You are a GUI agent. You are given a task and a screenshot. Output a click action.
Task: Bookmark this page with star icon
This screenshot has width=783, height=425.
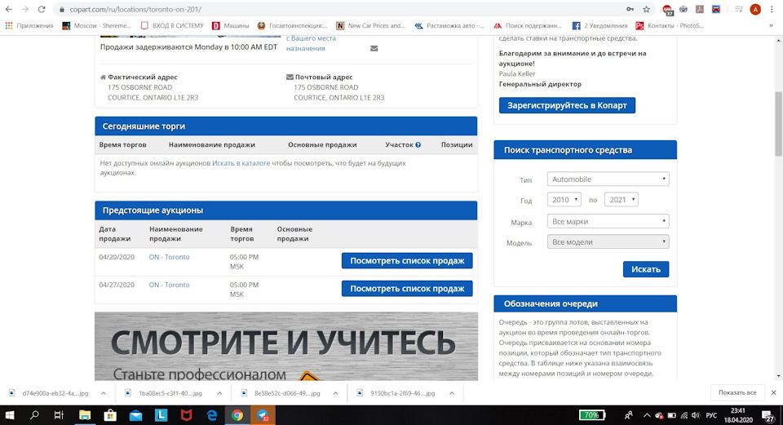tap(646, 9)
